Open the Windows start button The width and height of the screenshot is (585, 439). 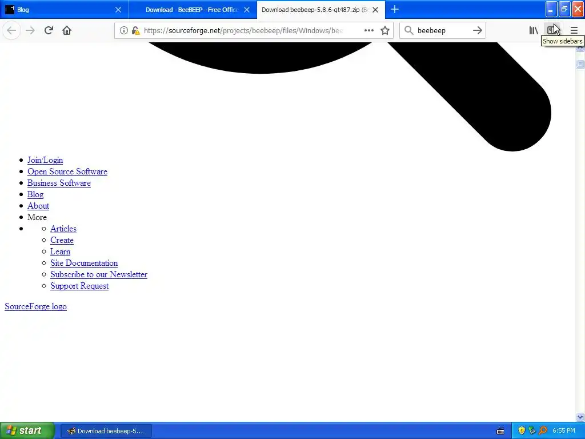[27, 431]
